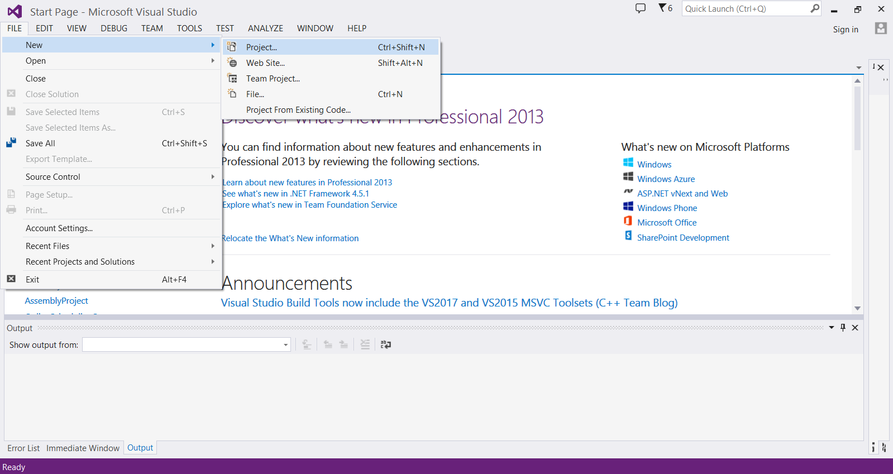This screenshot has width=893, height=474.
Task: Click the new File icon in submenu
Action: pyautogui.click(x=232, y=94)
